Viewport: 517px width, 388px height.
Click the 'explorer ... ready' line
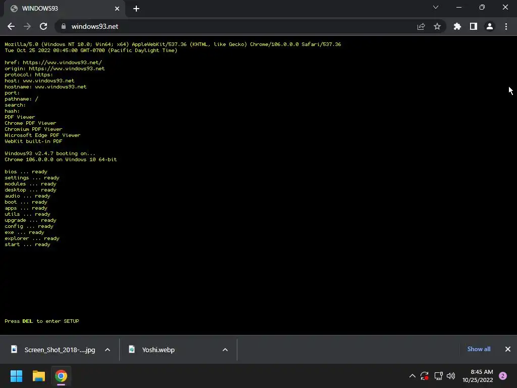pyautogui.click(x=32, y=238)
